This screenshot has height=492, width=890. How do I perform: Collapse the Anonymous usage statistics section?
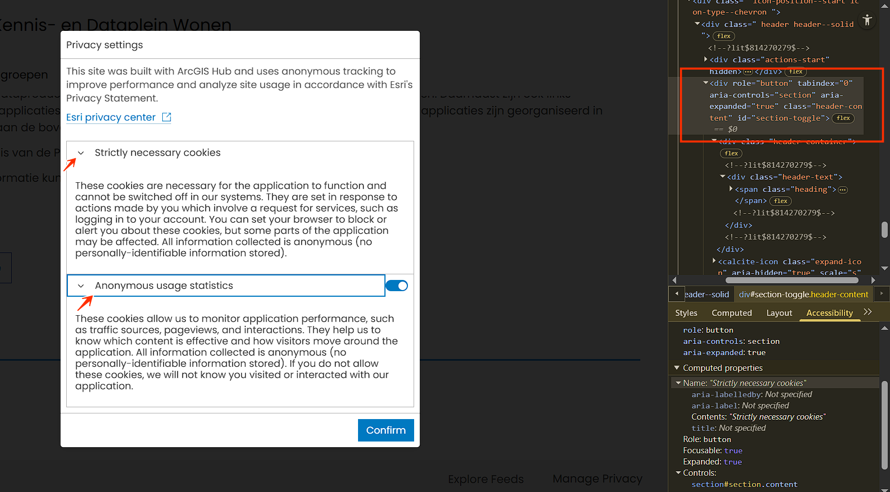[81, 286]
